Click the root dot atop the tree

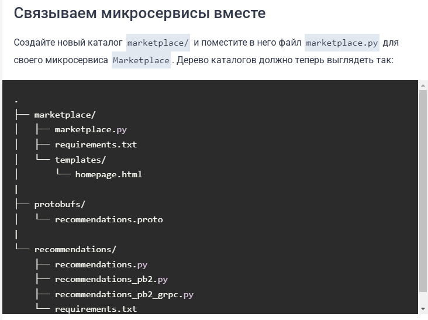point(16,101)
